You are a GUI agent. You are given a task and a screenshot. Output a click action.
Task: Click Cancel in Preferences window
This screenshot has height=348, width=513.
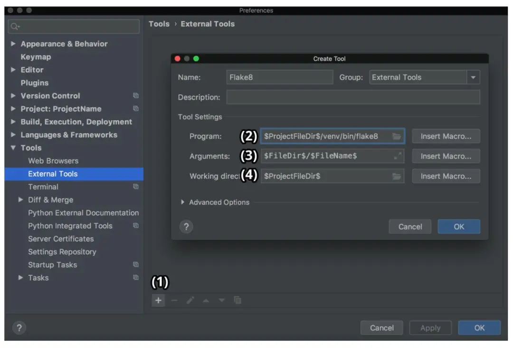(381, 328)
